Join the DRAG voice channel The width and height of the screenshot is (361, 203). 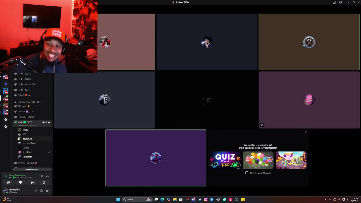[x=32, y=79]
